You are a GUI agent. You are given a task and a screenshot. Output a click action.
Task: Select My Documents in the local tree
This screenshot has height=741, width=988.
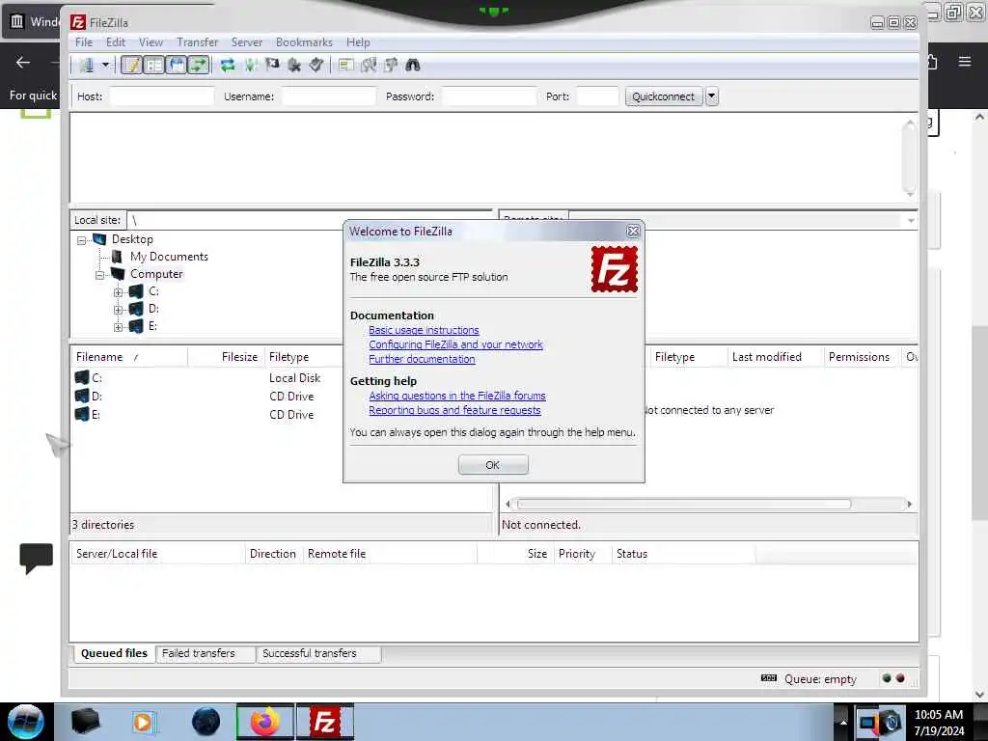pyautogui.click(x=168, y=257)
